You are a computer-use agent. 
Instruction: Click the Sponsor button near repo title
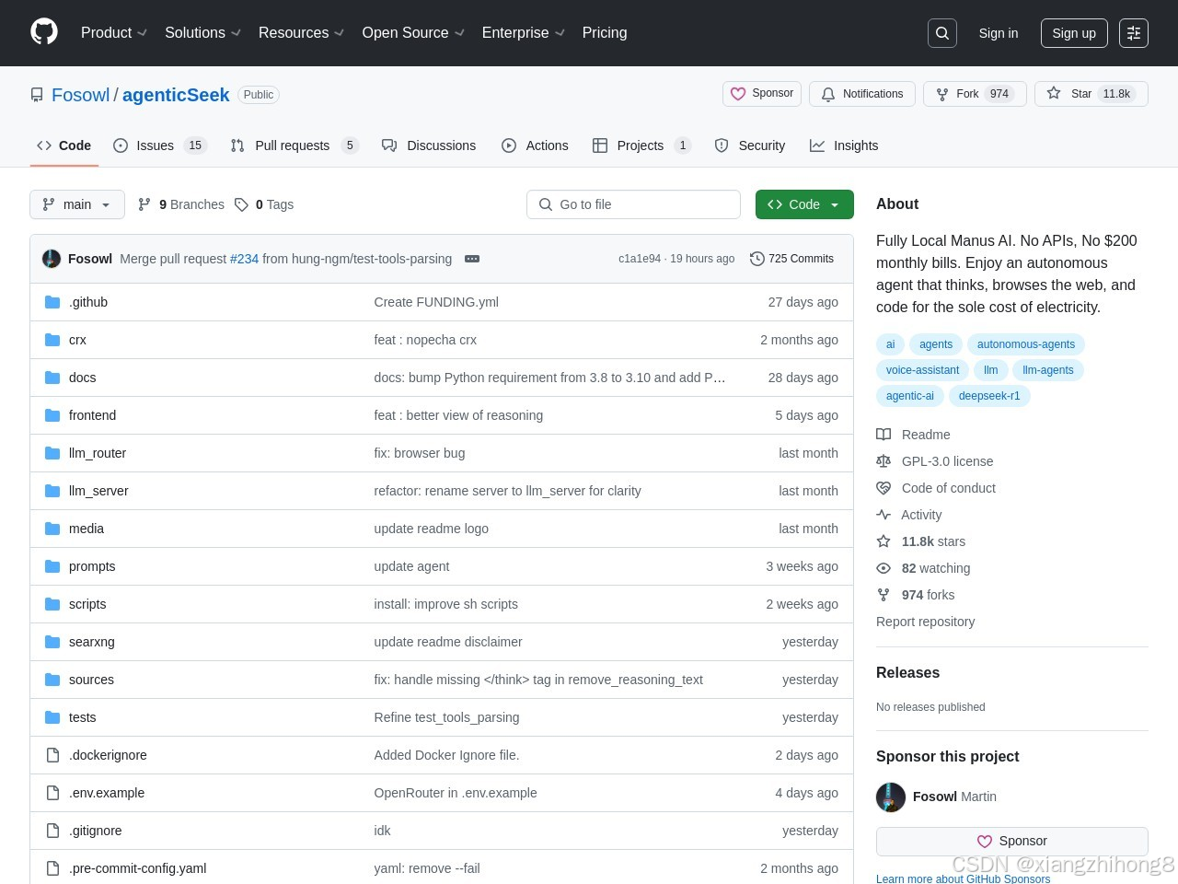click(x=762, y=94)
